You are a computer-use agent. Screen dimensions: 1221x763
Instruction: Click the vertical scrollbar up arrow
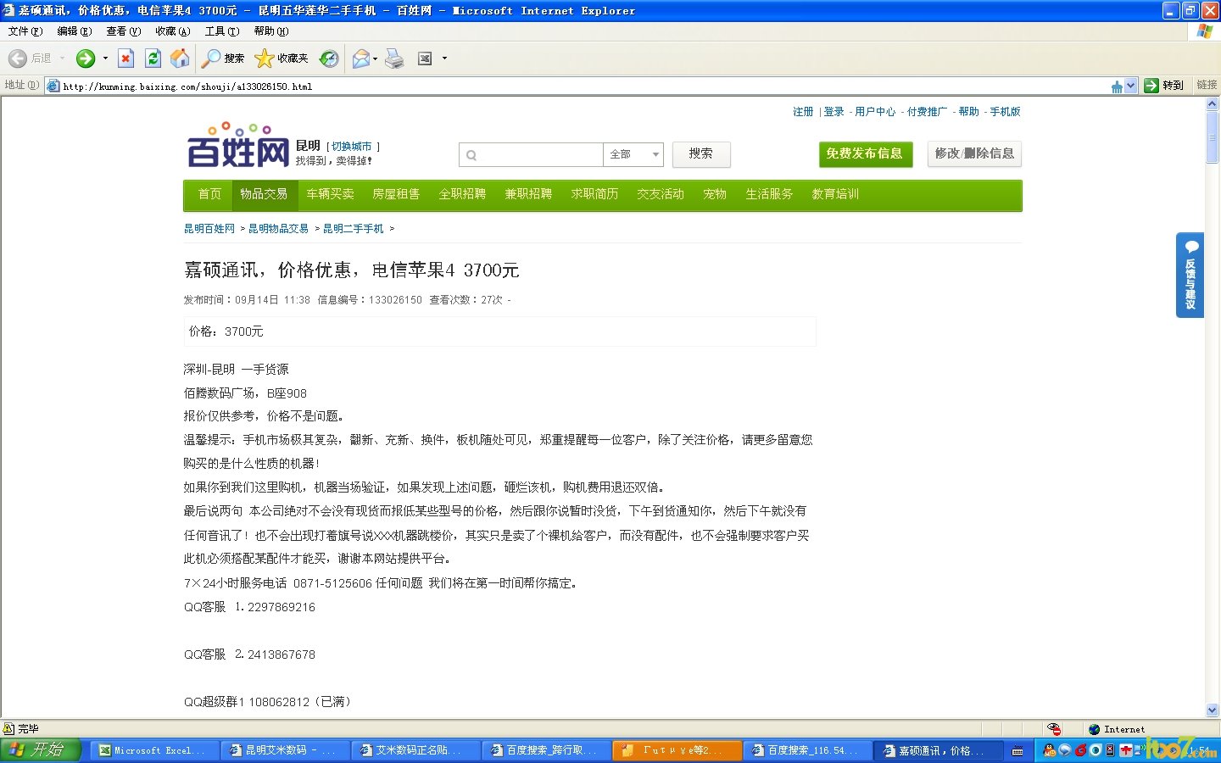click(1212, 104)
